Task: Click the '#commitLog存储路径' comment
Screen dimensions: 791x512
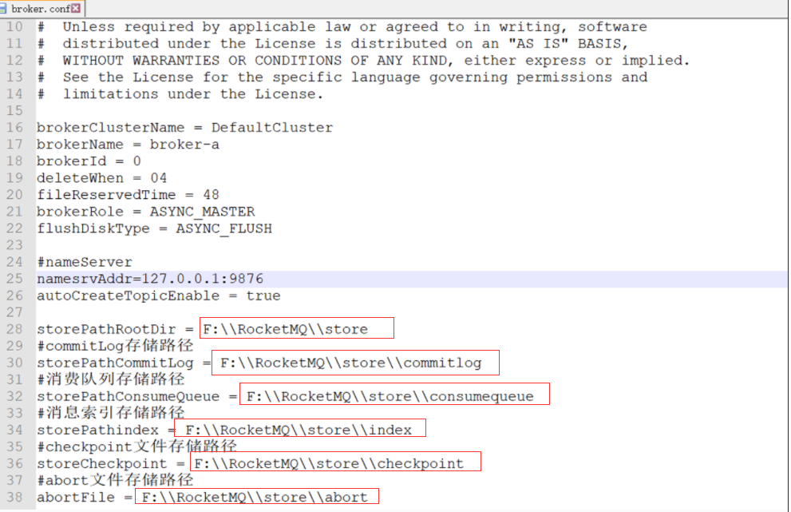Action: (115, 346)
